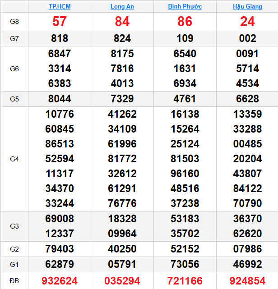Select Bình Phước G8 number 86
The width and height of the screenshot is (278, 289).
[x=185, y=21]
